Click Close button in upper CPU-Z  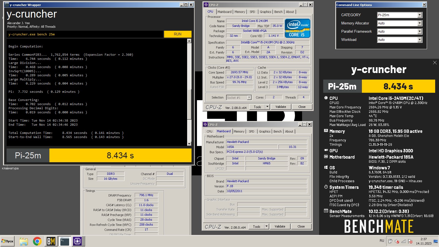coord(302,107)
